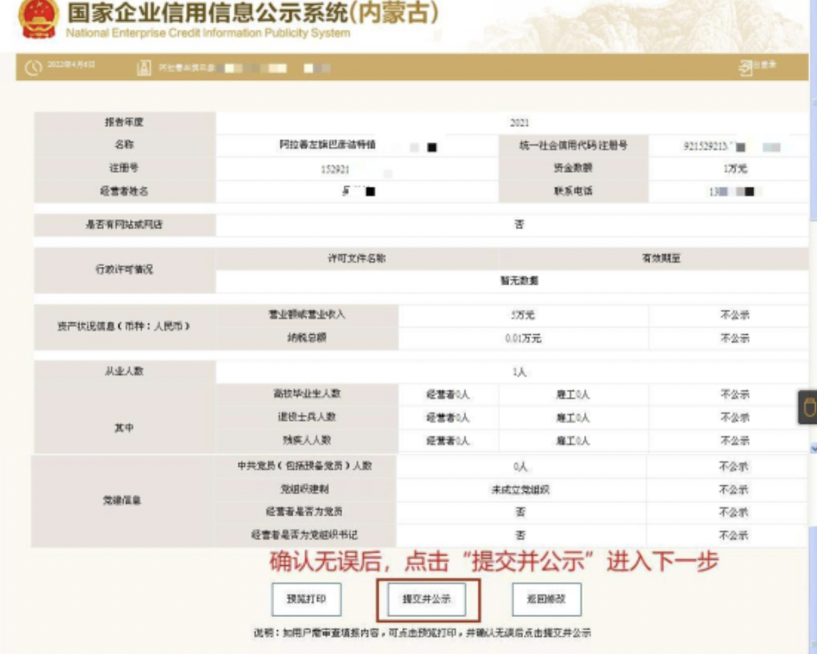The image size is (817, 654).
Task: Click the 党建信息 section label
Action: pyautogui.click(x=122, y=500)
